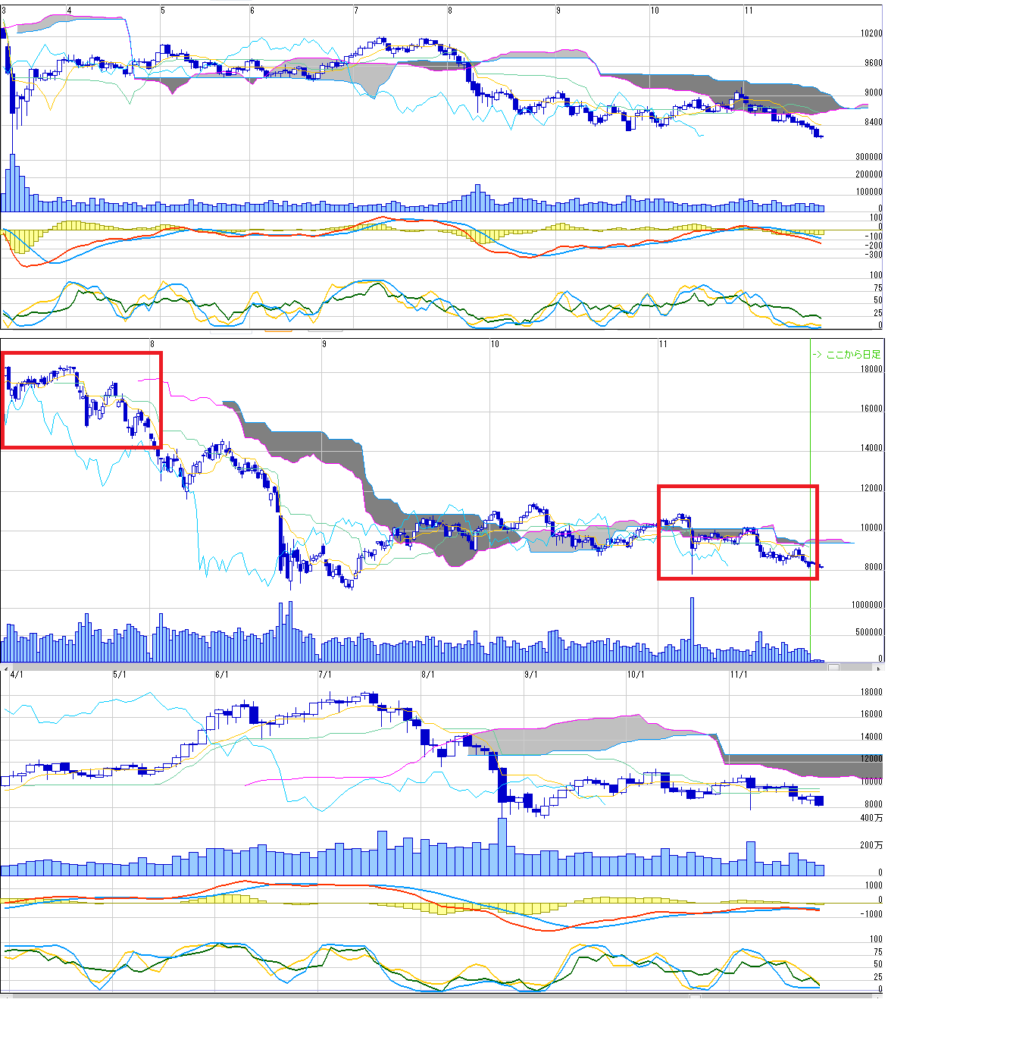
Task: Click the middle chart's horizontal scrollbar thumb
Action: (x=833, y=668)
